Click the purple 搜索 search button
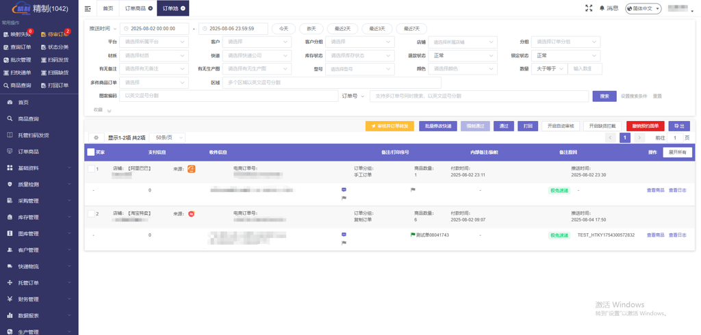Viewport: 701px width, 335px height. click(604, 96)
